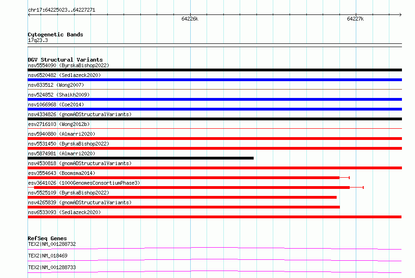Click red bar of esv3554643

coord(183,178)
